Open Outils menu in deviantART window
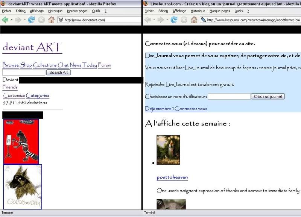Viewport: 301px width, 217px height. (x=96, y=11)
